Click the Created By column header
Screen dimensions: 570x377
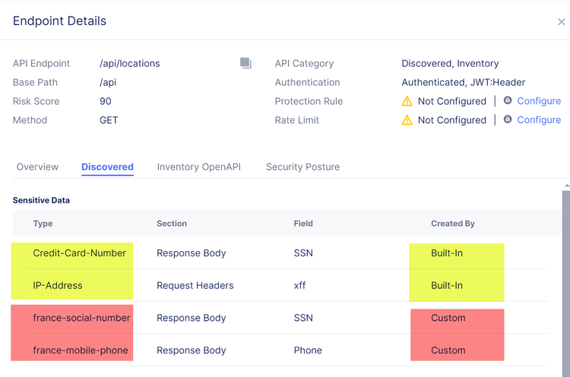[x=453, y=224]
